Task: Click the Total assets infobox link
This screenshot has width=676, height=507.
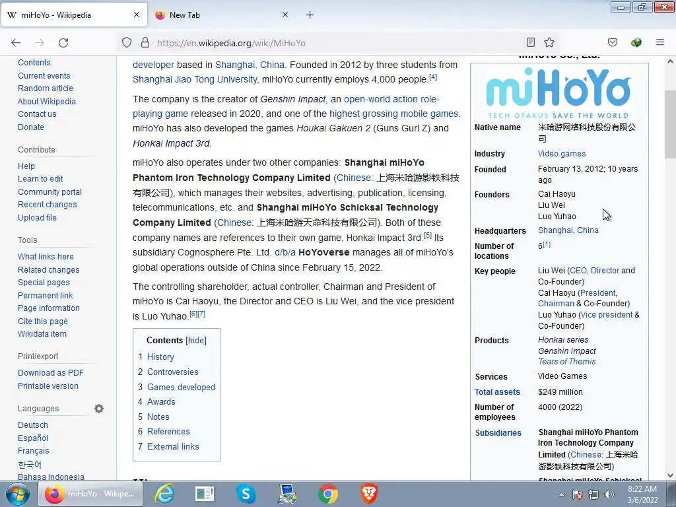Action: tap(497, 392)
